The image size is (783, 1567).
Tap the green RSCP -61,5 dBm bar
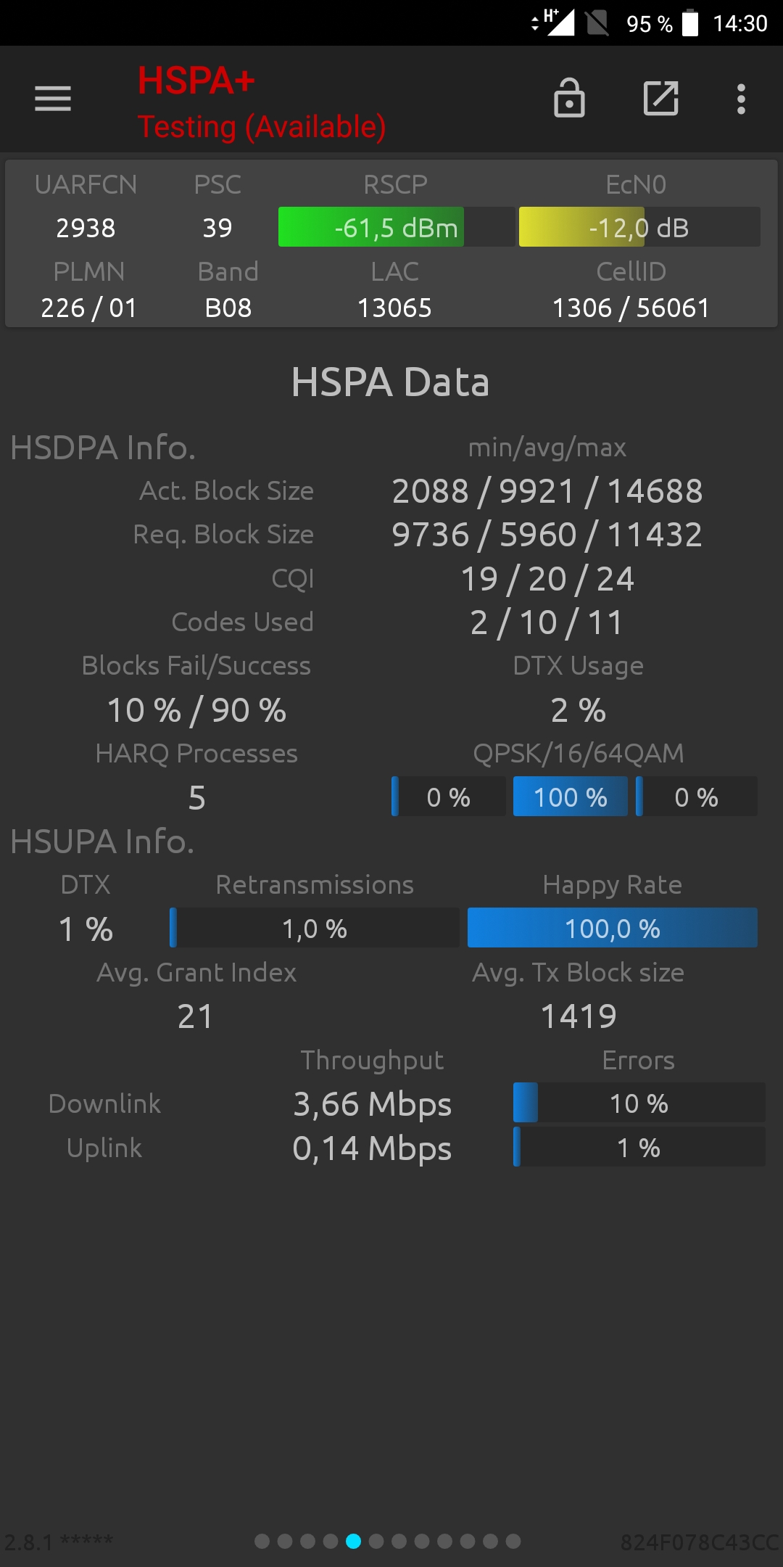[x=397, y=227]
